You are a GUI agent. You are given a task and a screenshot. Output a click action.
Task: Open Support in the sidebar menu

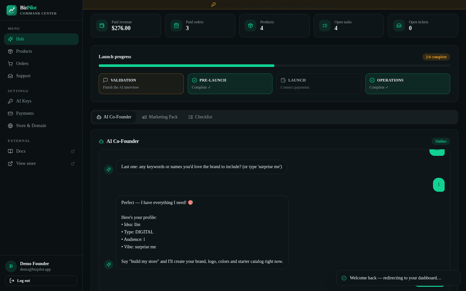41,76
